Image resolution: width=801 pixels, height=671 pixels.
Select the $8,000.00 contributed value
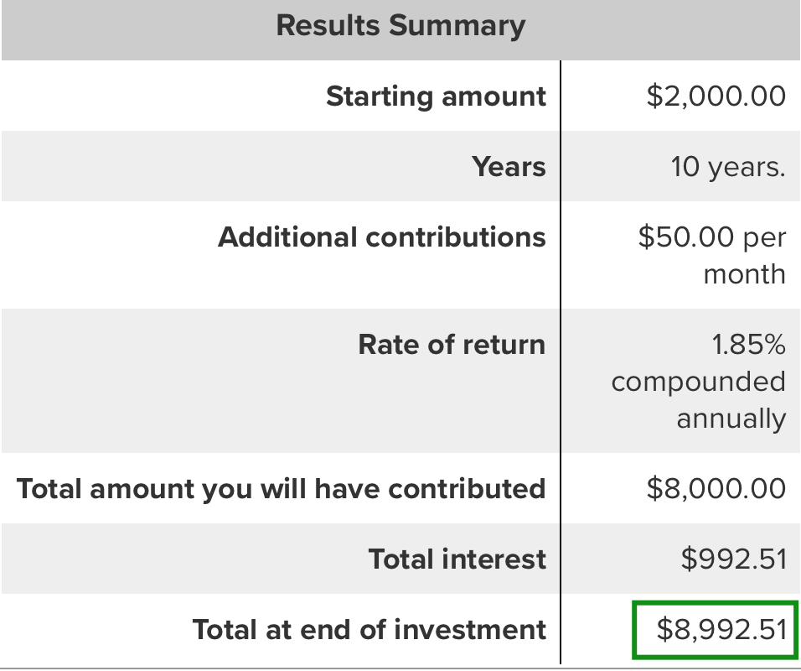716,488
